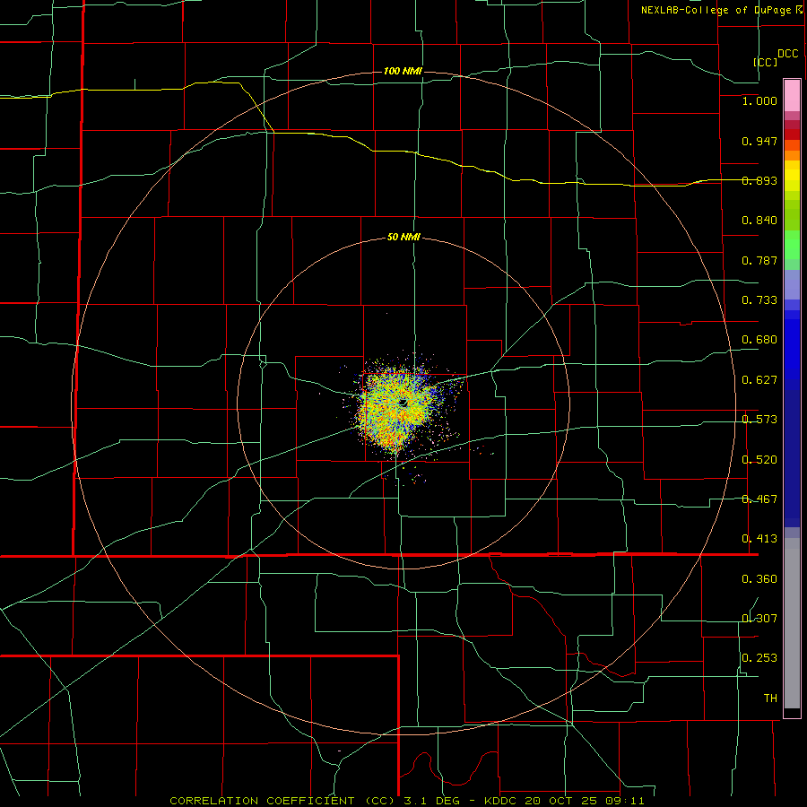The width and height of the screenshot is (807, 807).
Task: Click the 0.520 value on color scale
Action: [x=759, y=460]
